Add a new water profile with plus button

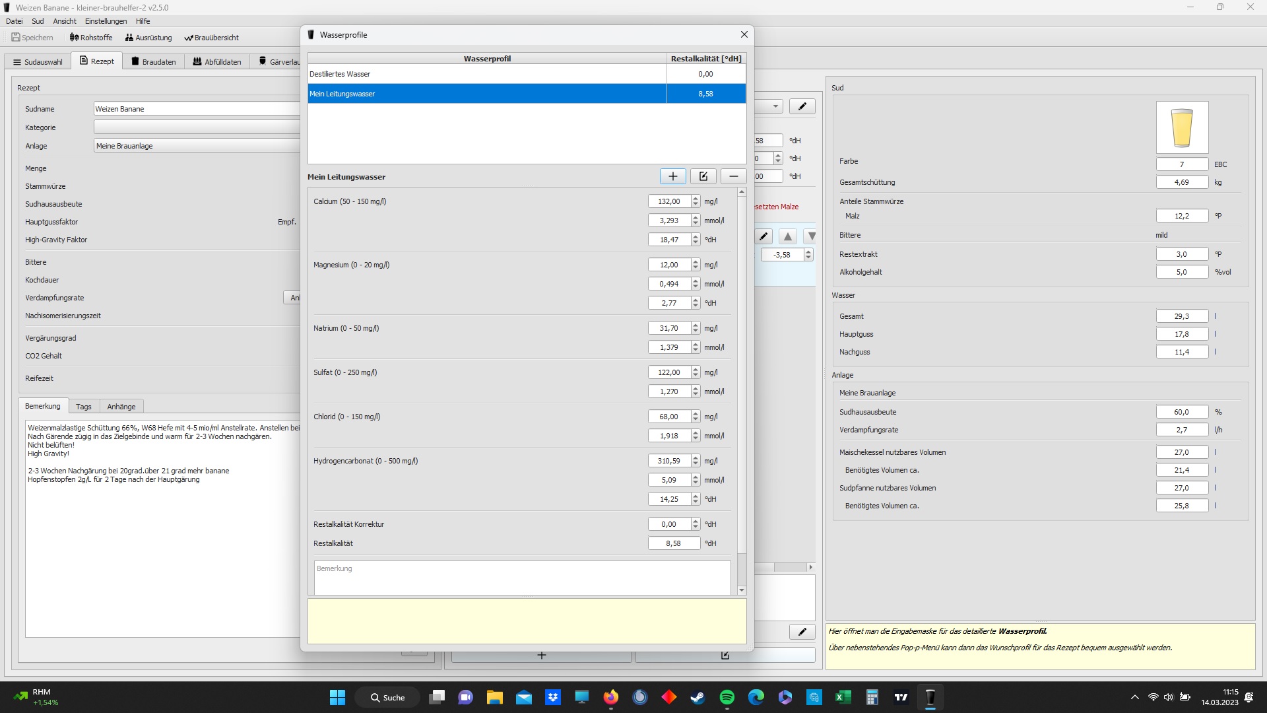click(x=672, y=176)
